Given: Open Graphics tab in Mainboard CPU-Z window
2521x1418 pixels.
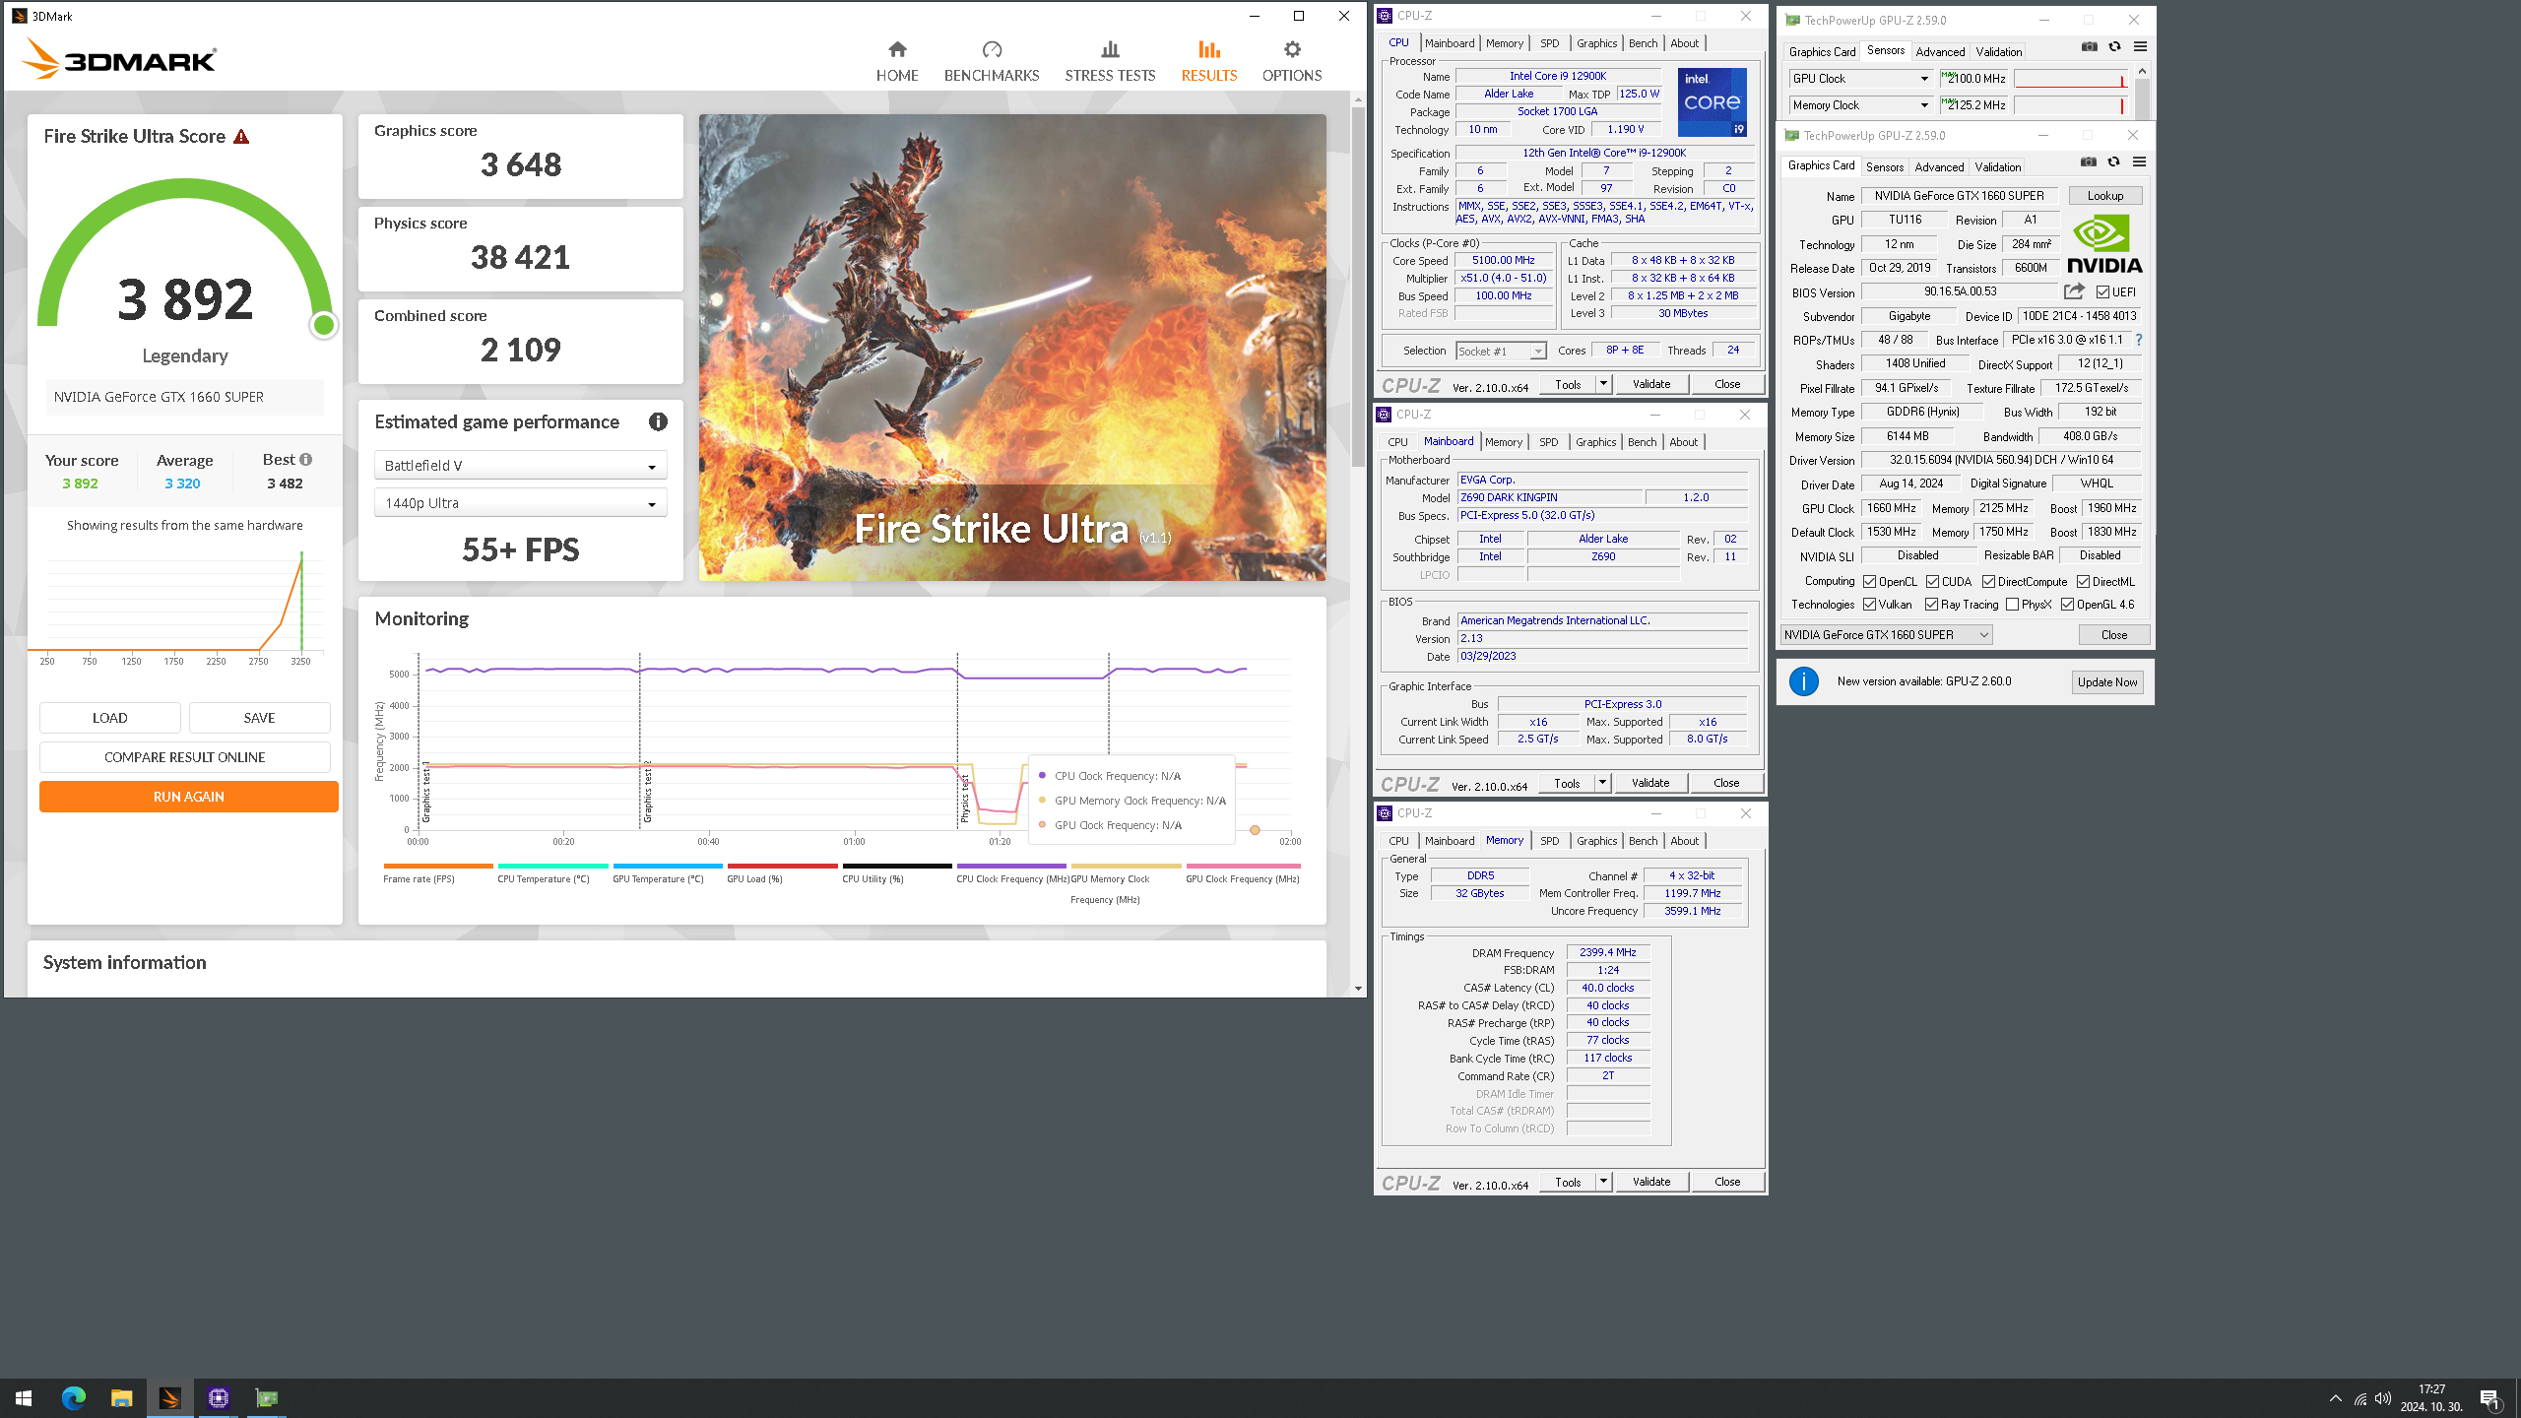Looking at the screenshot, I should tap(1595, 442).
